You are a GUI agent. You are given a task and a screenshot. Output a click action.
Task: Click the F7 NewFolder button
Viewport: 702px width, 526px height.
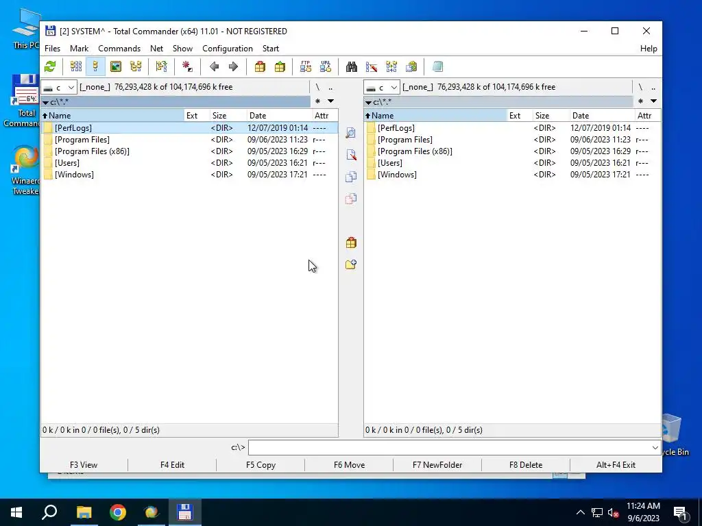(x=437, y=465)
